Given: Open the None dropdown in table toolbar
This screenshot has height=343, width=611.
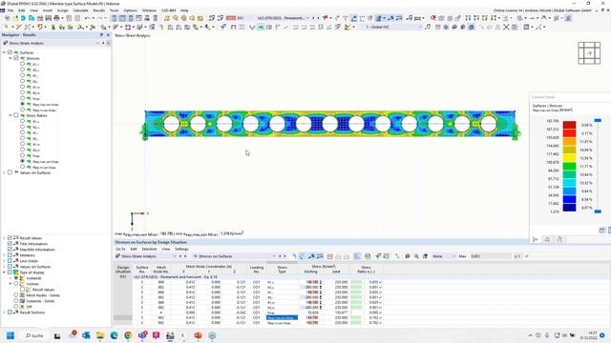Looking at the screenshot, I should click(453, 256).
